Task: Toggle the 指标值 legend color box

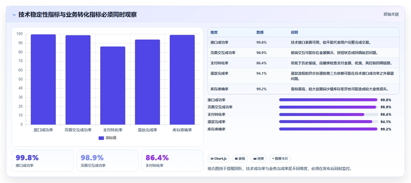Action: pyautogui.click(x=101, y=138)
